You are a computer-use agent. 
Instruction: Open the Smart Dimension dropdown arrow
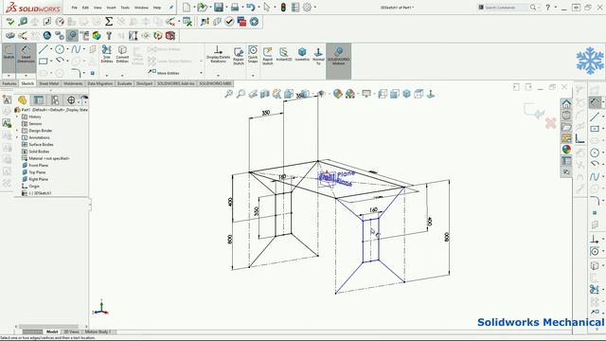pyautogui.click(x=26, y=75)
